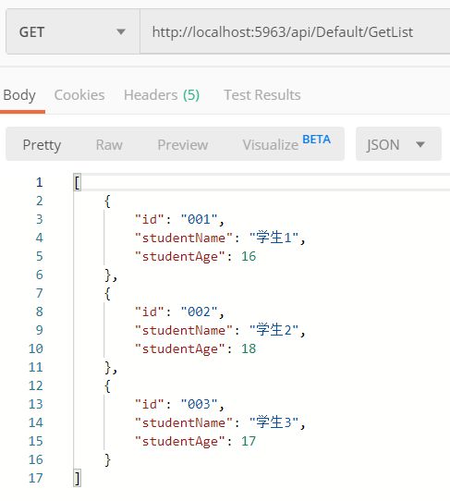
Task: Open the Headers (5) tab
Action: coord(162,95)
